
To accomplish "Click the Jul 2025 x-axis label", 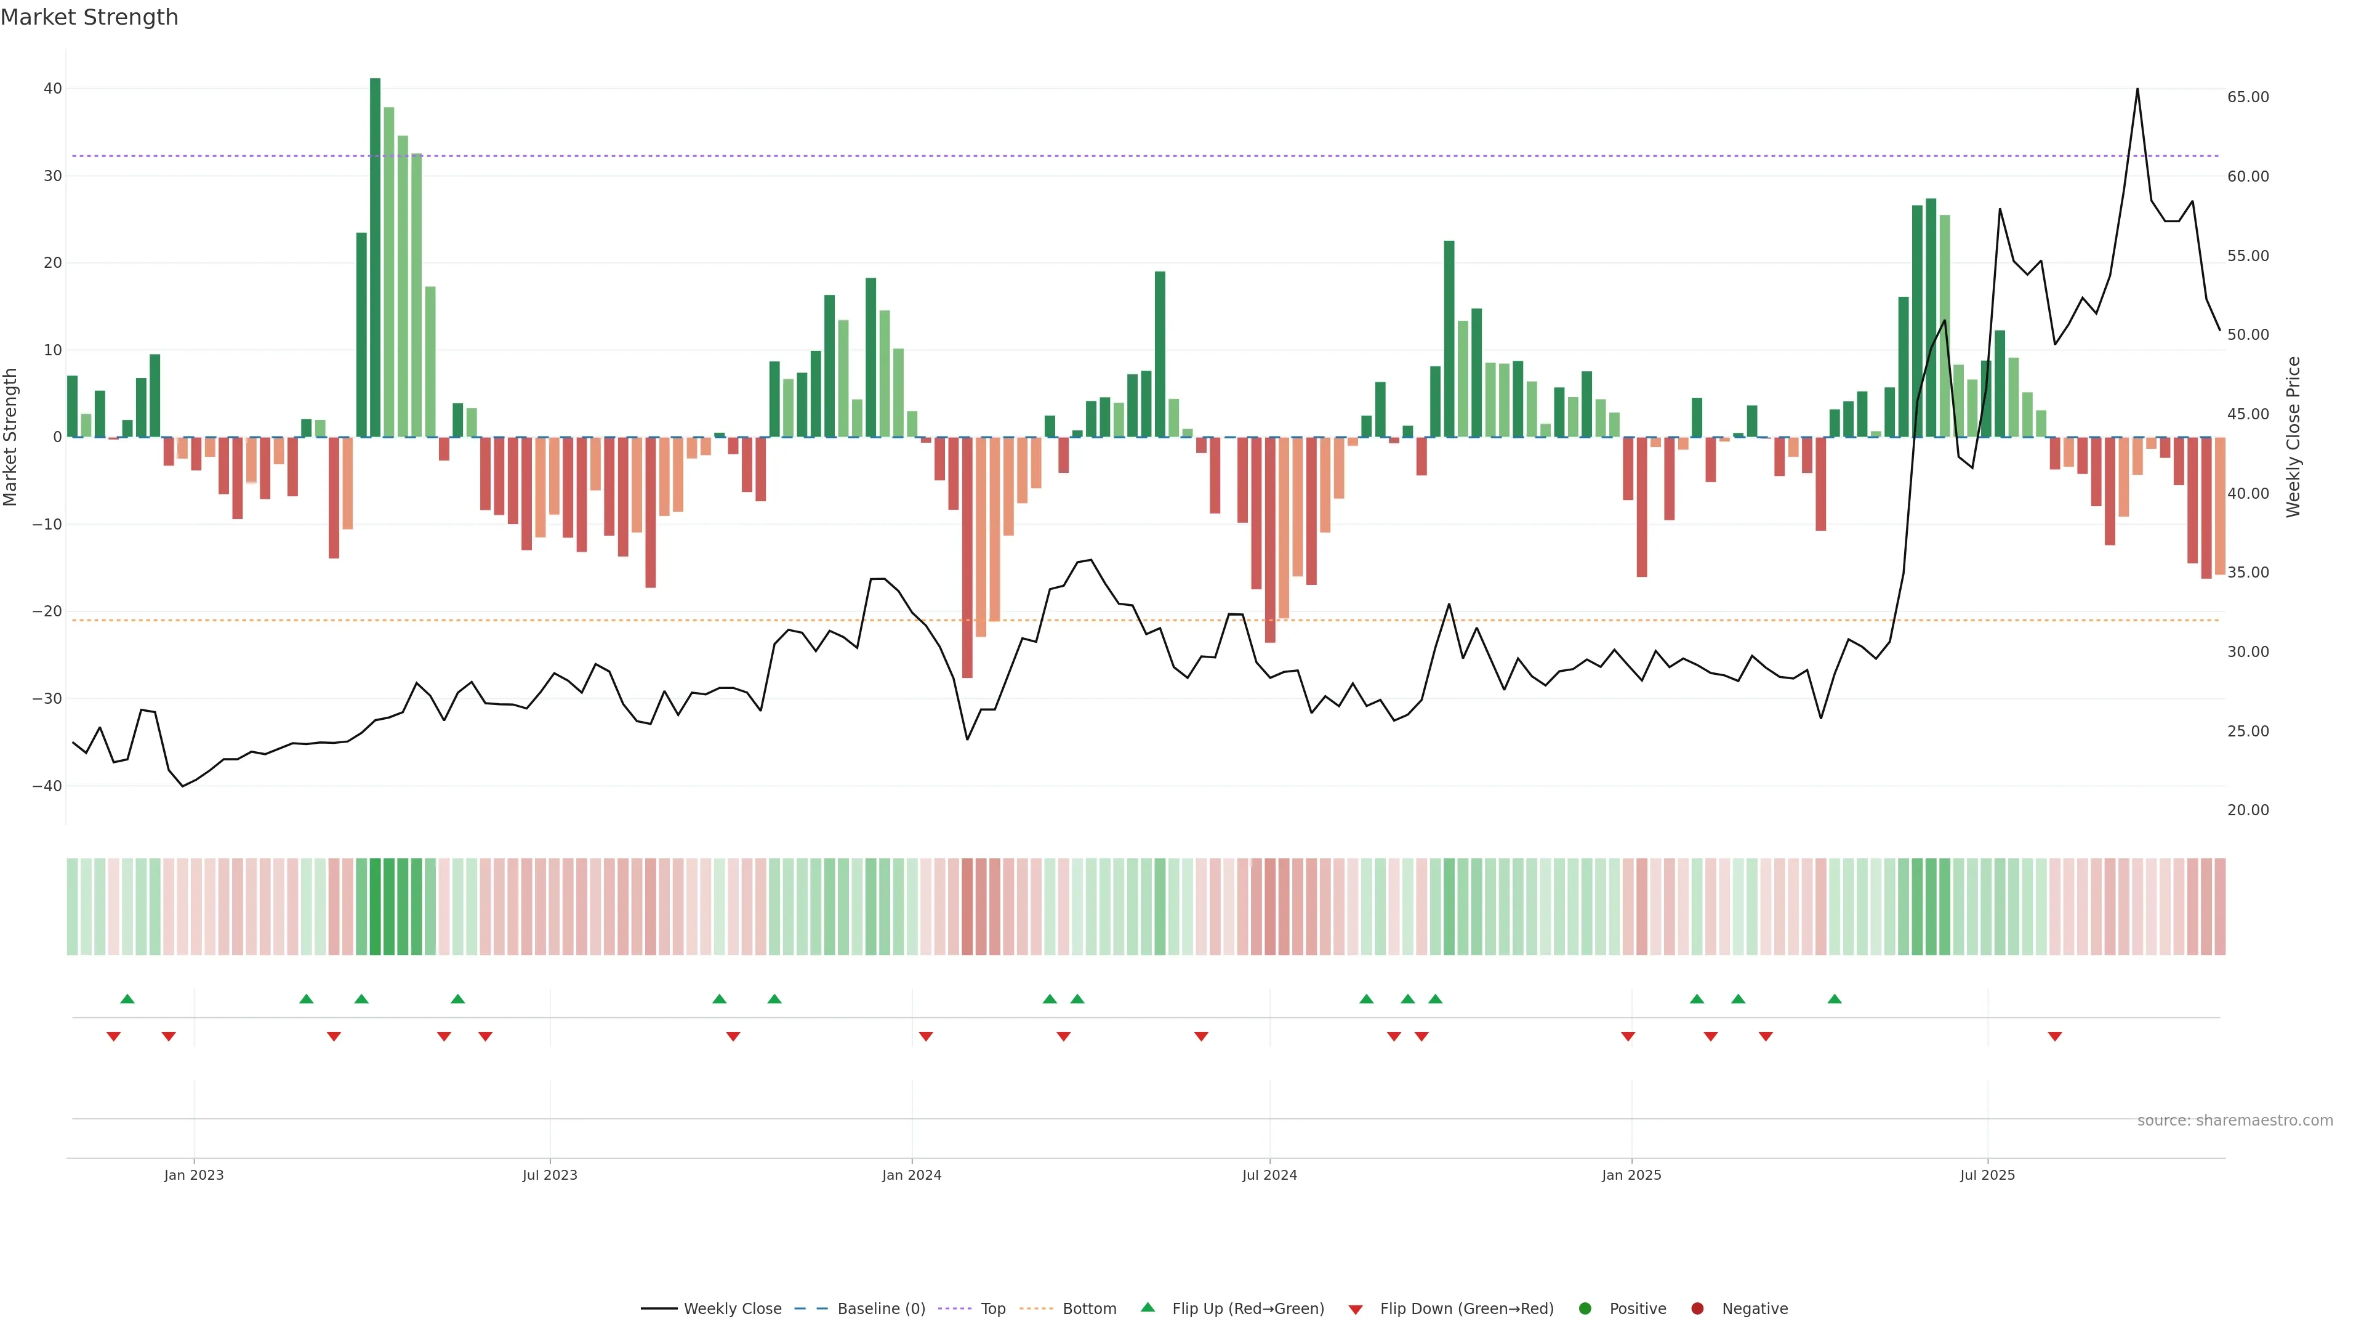I will [x=1987, y=1175].
